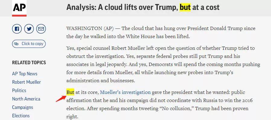Image resolution: width=271 pixels, height=120 pixels.
Task: Click the AP logo
Action: pyautogui.click(x=19, y=8)
